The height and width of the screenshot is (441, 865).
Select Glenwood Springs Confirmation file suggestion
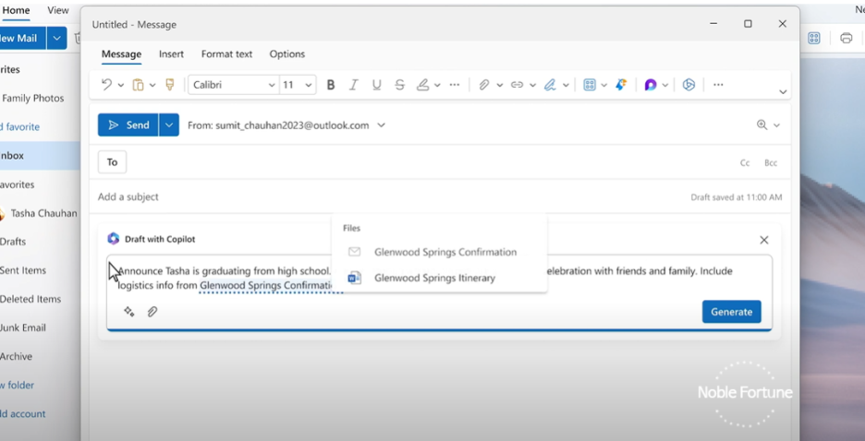(x=439, y=252)
